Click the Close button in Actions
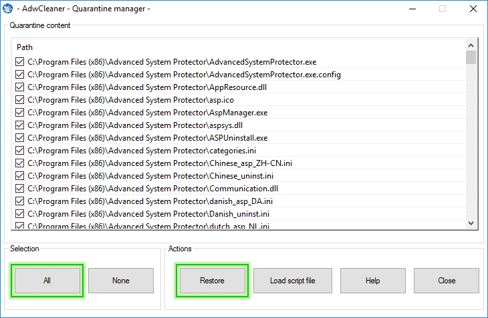Screen dimensions: 488x318 (x=446, y=281)
